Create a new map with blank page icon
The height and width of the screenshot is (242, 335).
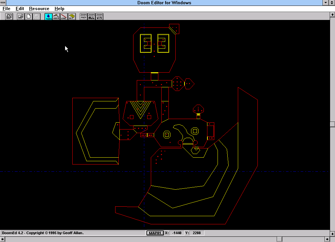[x=29, y=16]
